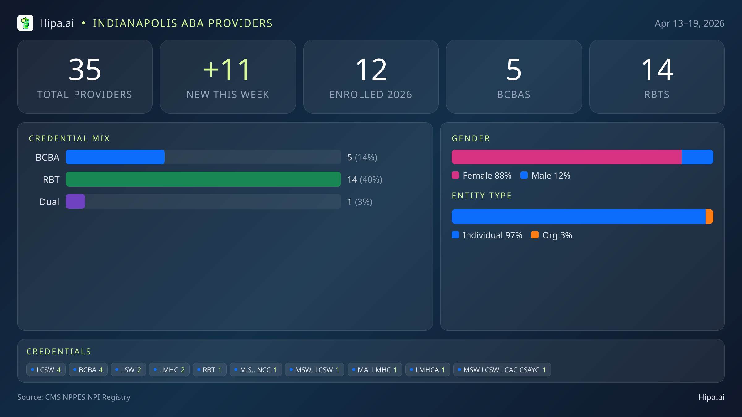Viewport: 742px width, 417px height.
Task: Select the New This Week stat card
Action: point(228,76)
